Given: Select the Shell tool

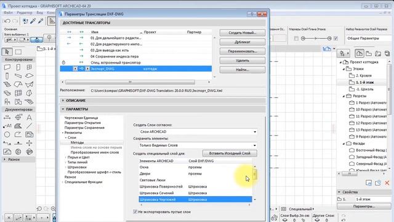Looking at the screenshot, I should [x=29, y=84].
